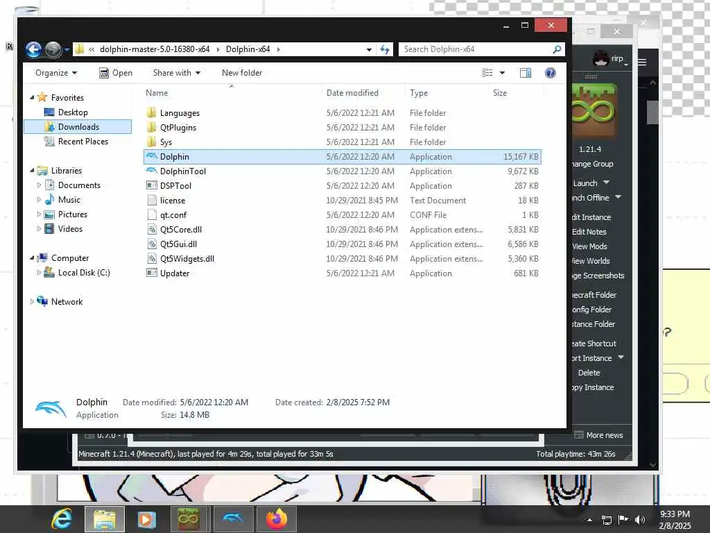The image size is (710, 533).
Task: Click Delete in the launcher instance panel
Action: coord(589,373)
